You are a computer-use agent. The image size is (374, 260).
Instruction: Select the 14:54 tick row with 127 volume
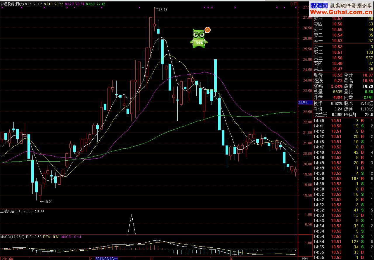coord(343,242)
